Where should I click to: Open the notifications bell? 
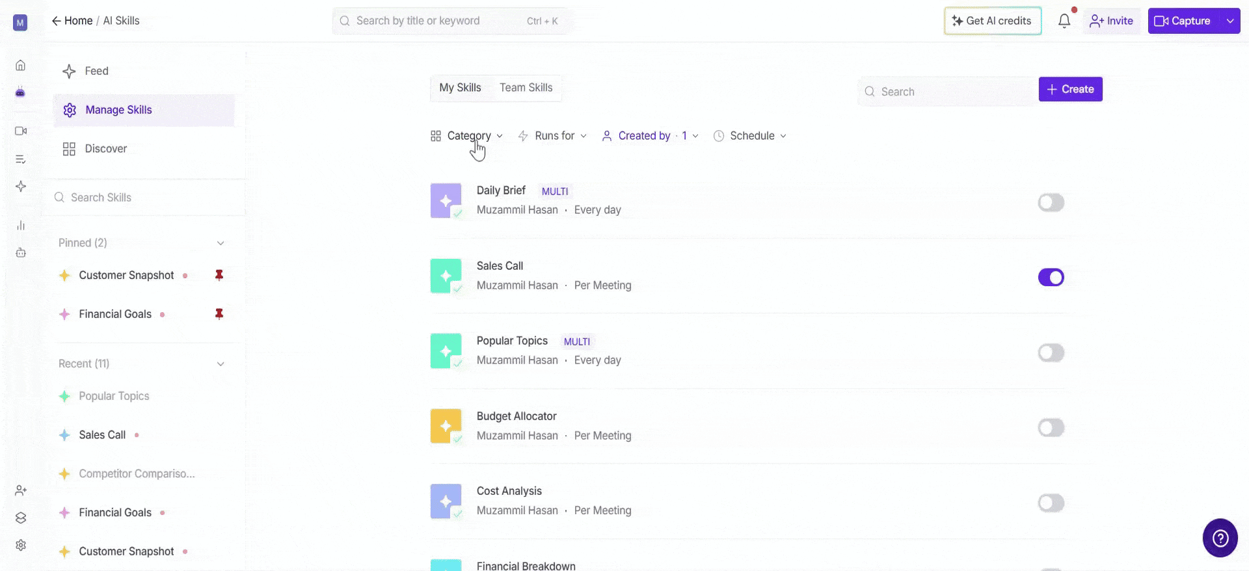click(1064, 21)
